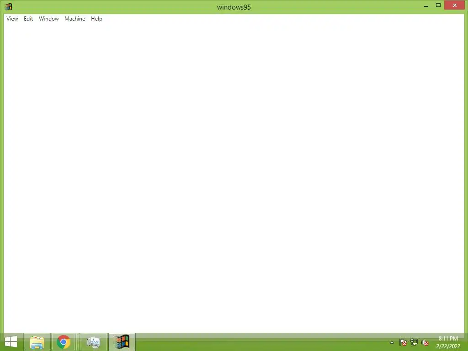
Task: Open the View menu
Action: (12, 18)
